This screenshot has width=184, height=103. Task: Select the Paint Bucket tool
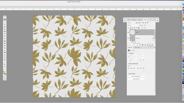(x=5, y=48)
